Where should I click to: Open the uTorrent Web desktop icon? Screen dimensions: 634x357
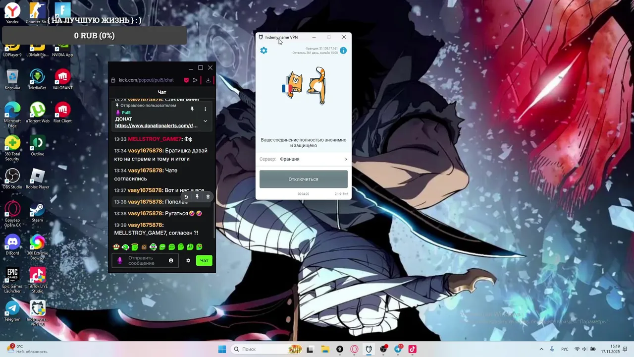point(38,113)
